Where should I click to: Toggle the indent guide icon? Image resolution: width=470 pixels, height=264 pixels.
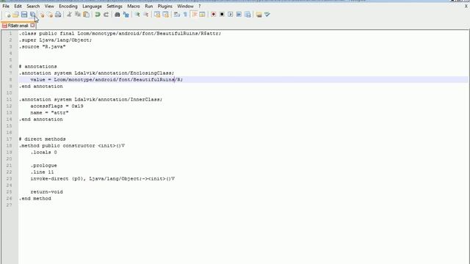(x=194, y=15)
